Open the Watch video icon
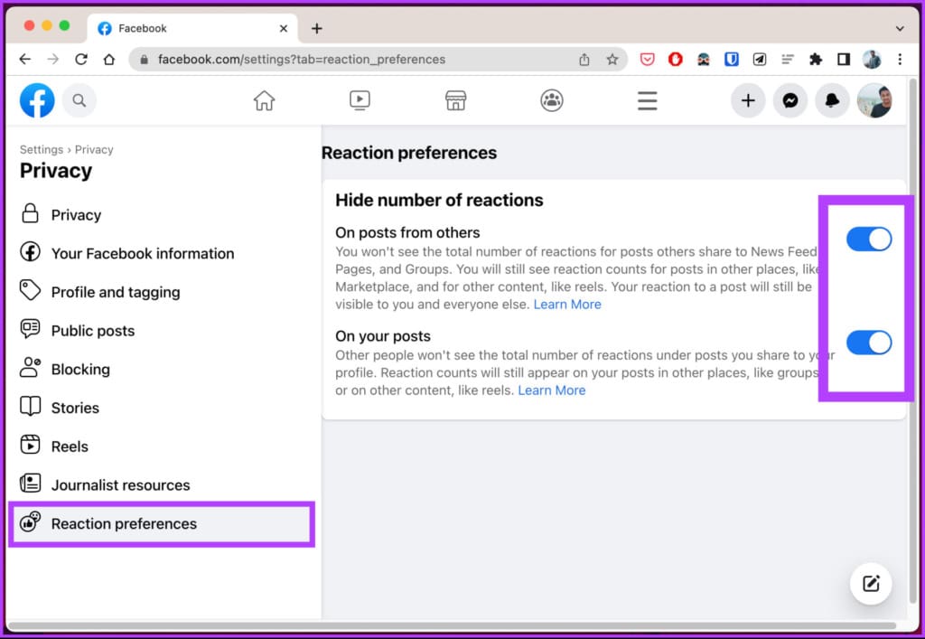925x639 pixels. 360,100
